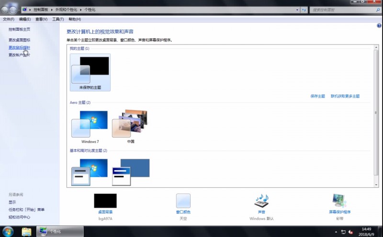Click the theme list scroll up arrow
Image resolution: width=383 pixels, height=237 pixels.
(x=376, y=47)
